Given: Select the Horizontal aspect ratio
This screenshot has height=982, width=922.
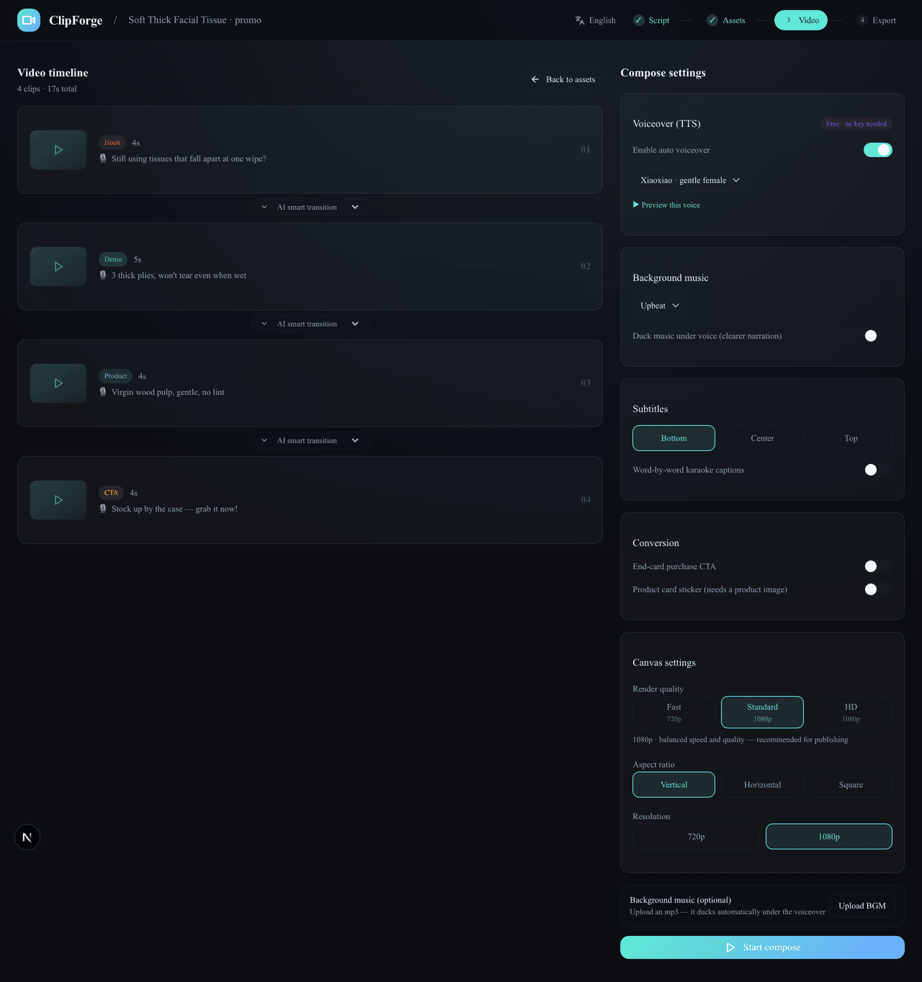Looking at the screenshot, I should point(762,785).
